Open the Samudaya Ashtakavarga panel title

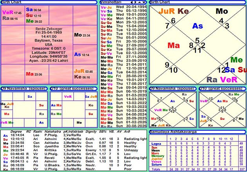tap(173, 132)
